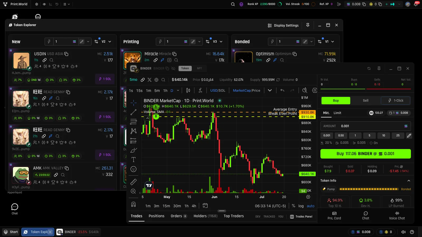This screenshot has height=237, width=422.
Task: Select the Sell tab
Action: tap(366, 101)
